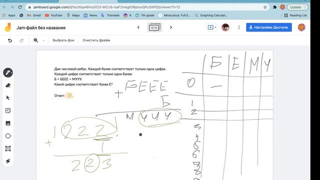Select the Pen drawing tool
This screenshot has width=320, height=180.
click(x=8, y=72)
